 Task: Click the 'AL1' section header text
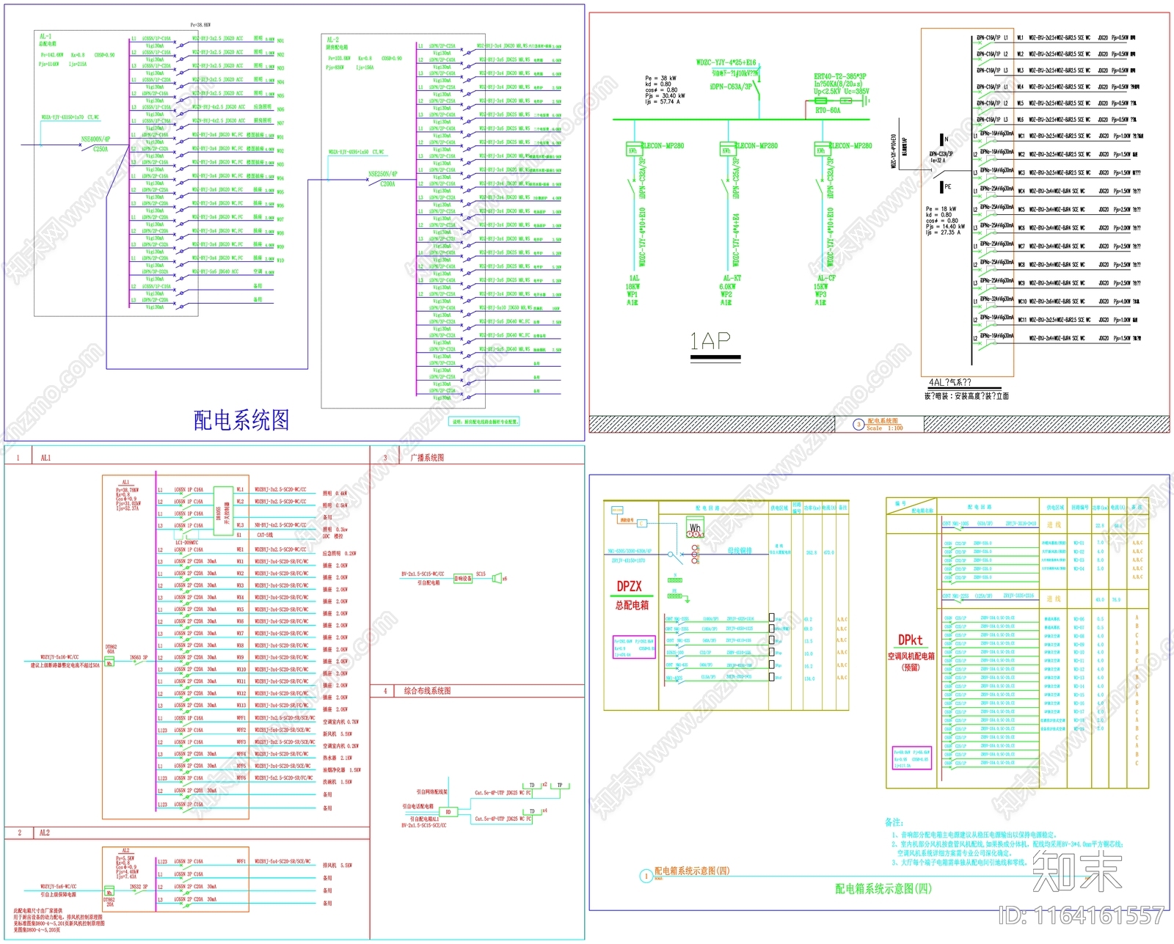pyautogui.click(x=45, y=458)
